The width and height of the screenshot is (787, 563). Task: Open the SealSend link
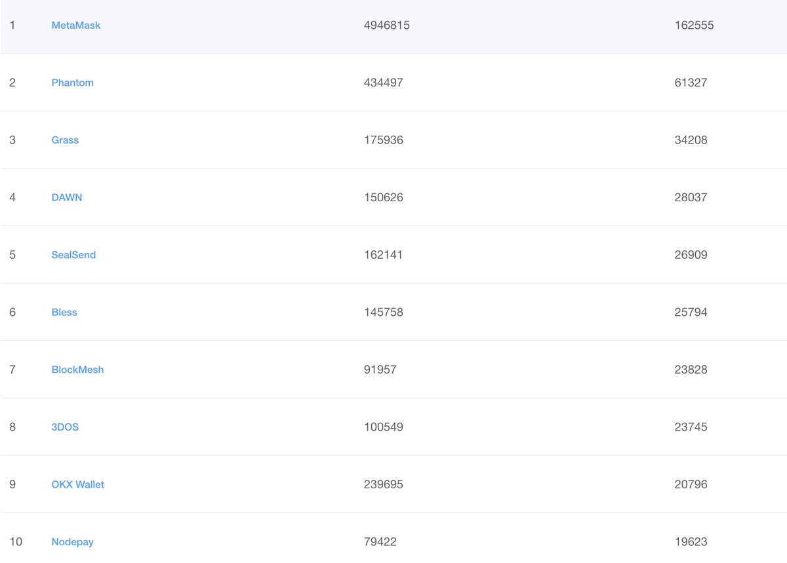click(73, 254)
